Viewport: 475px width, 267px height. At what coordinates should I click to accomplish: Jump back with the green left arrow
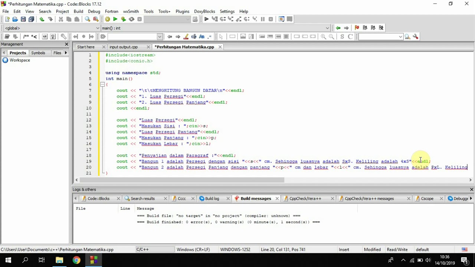[x=338, y=28]
